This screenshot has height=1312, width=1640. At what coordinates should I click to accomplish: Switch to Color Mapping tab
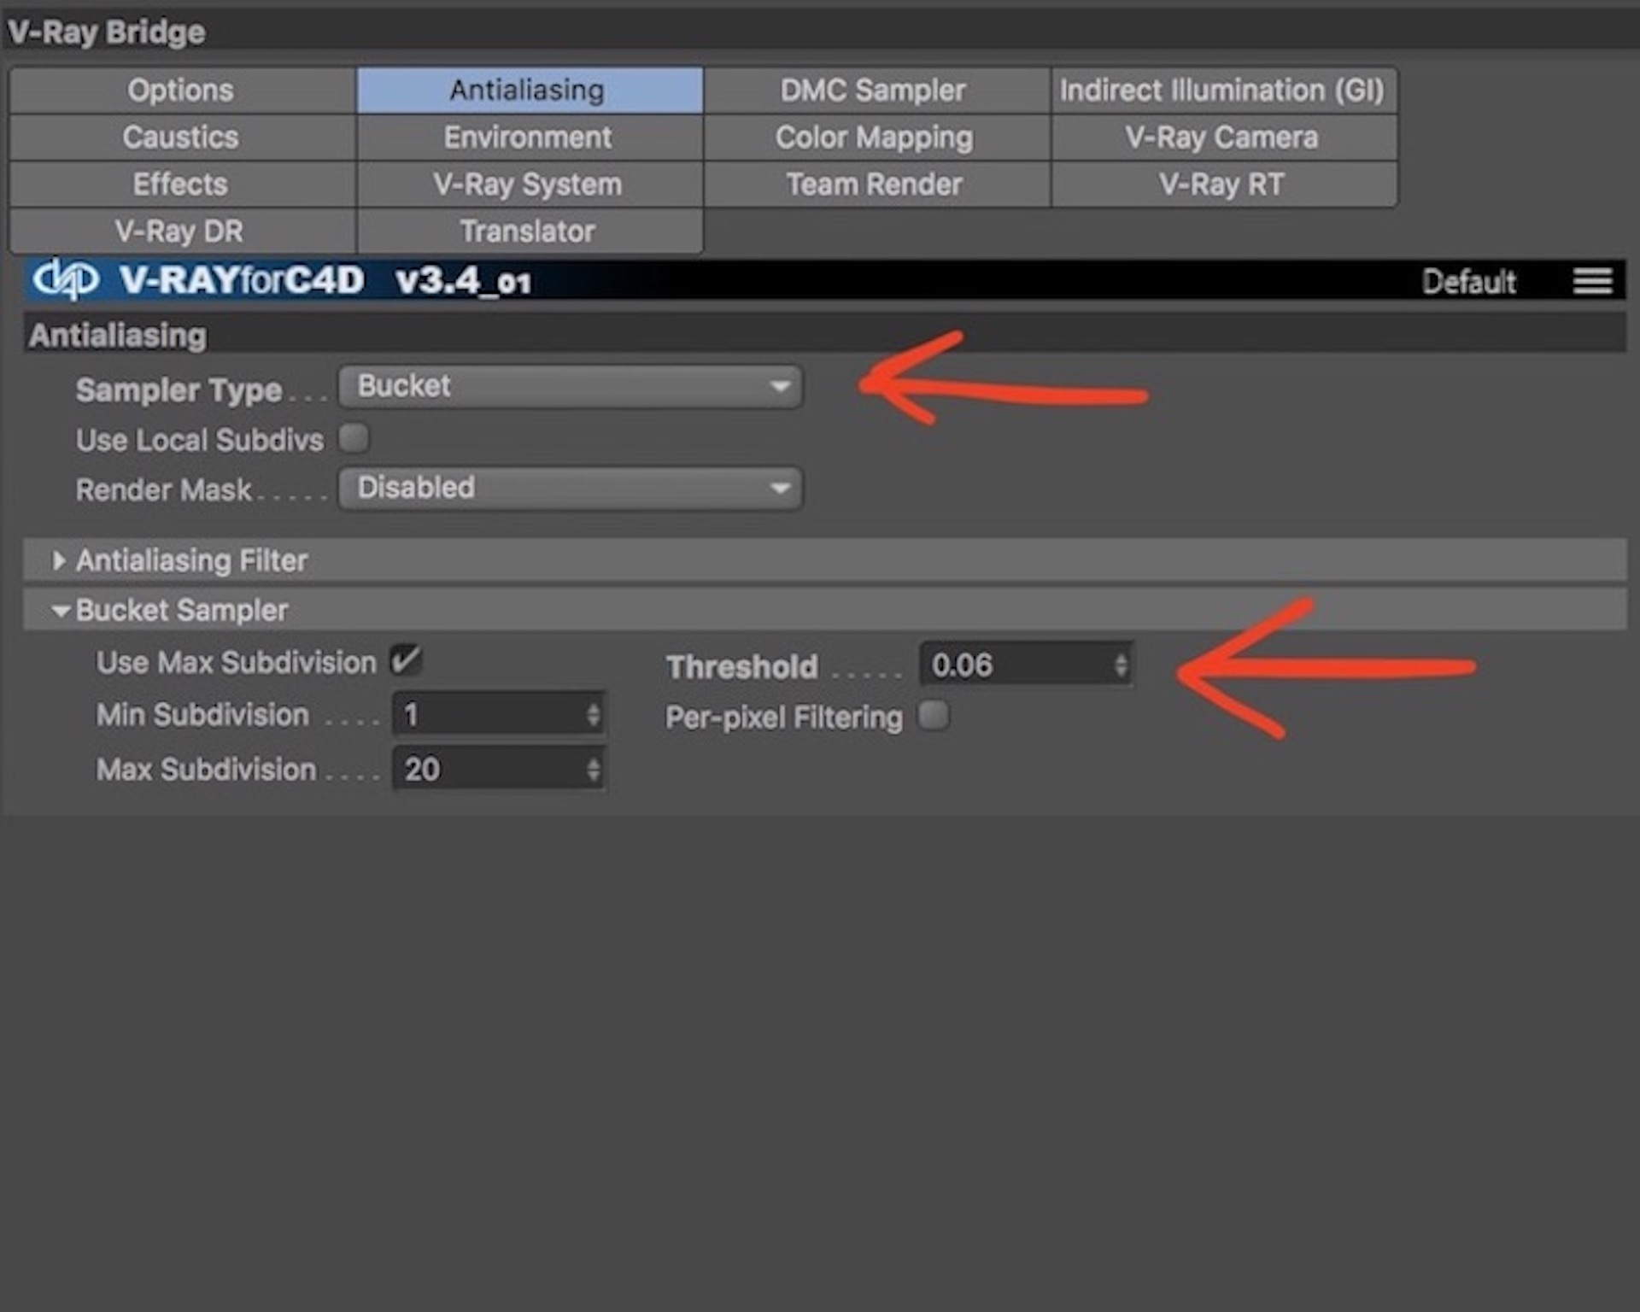(876, 138)
